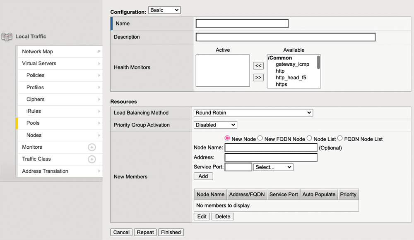
Task: Click the << button to activate a monitor
Action: coord(258,65)
